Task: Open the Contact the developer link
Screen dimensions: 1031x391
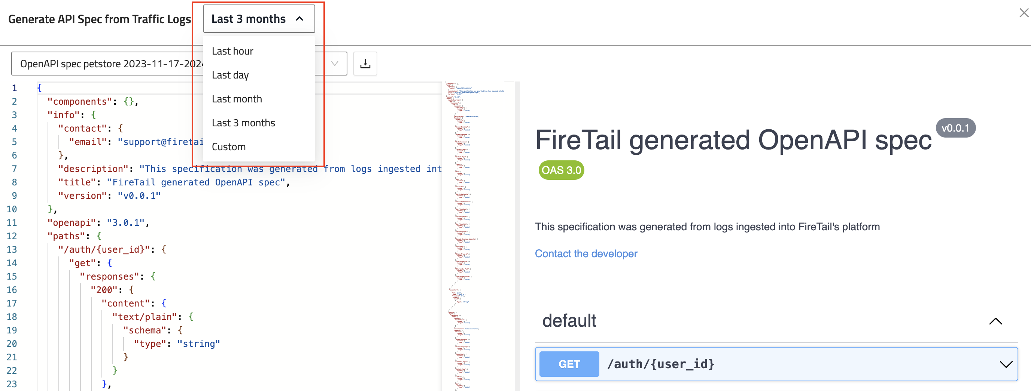Action: 586,254
